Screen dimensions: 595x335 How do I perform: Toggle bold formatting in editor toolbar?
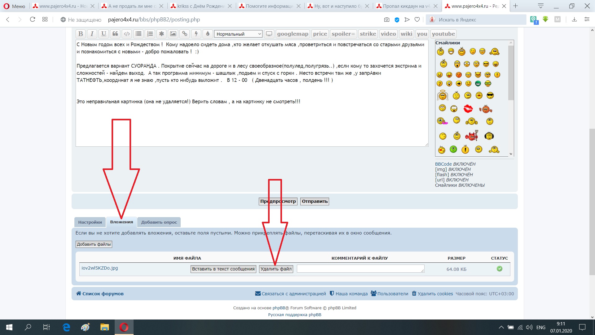tap(81, 34)
